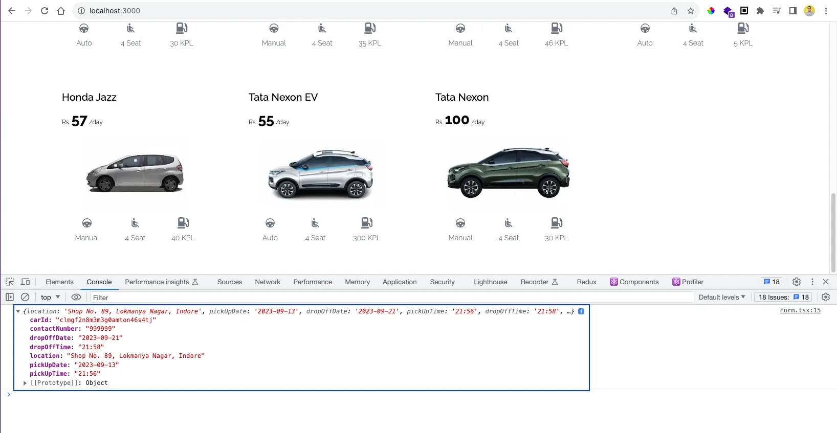Activate the inspect element picker
Screen dimensions: 837x433
pyautogui.click(x=10, y=282)
